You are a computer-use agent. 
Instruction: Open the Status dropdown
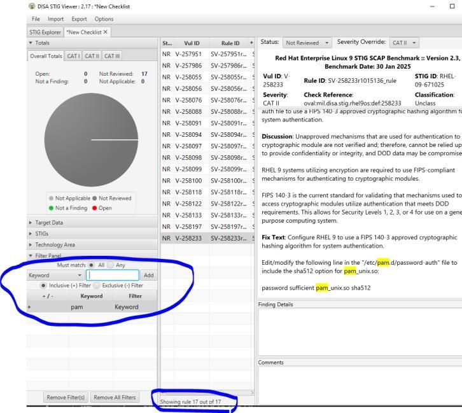pyautogui.click(x=307, y=43)
